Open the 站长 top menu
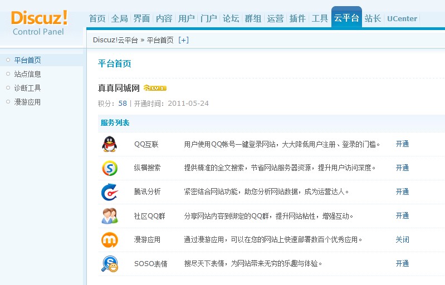The height and width of the screenshot is (285, 445). (x=373, y=19)
